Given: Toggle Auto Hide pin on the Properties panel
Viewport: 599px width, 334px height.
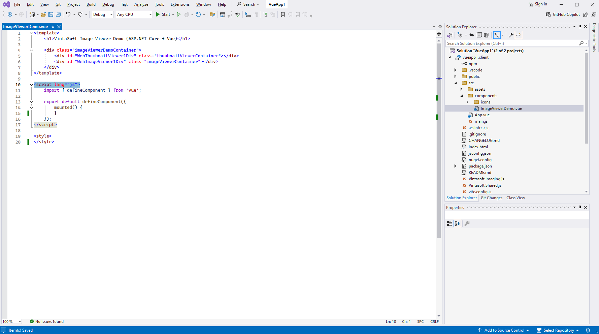Looking at the screenshot, I should 580,207.
